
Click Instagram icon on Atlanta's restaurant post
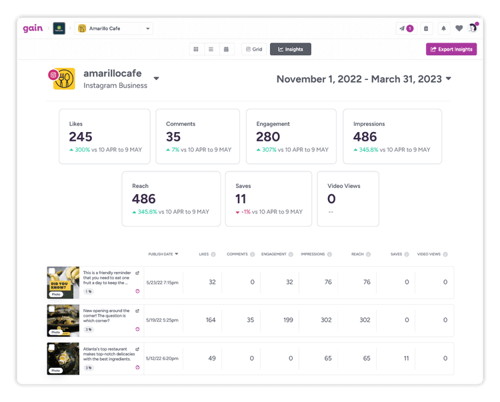tap(137, 367)
